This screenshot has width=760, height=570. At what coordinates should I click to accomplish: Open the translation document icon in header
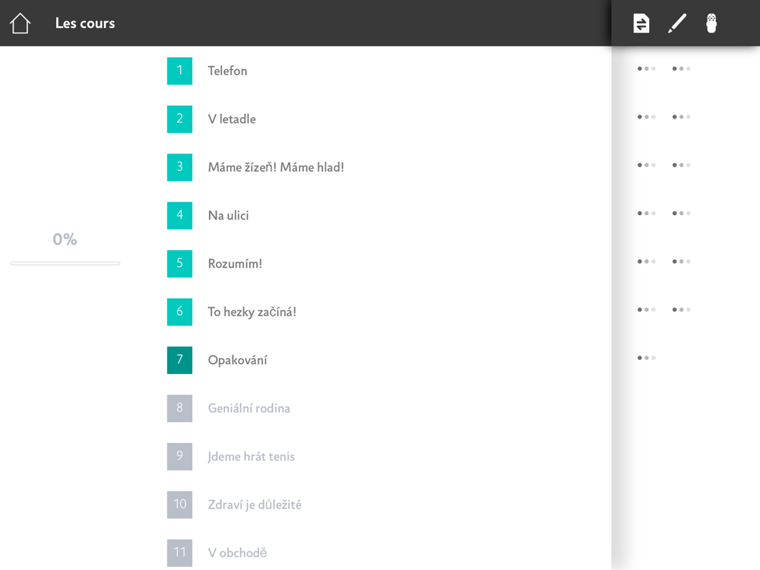pos(641,24)
